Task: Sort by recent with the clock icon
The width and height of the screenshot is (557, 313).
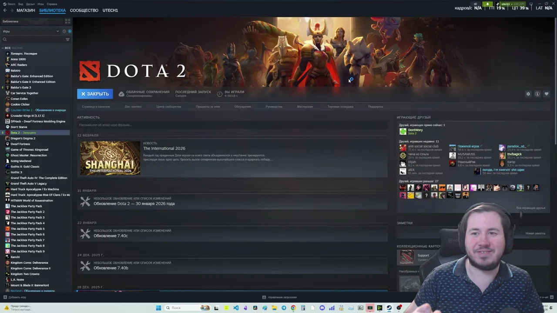Action: [64, 31]
